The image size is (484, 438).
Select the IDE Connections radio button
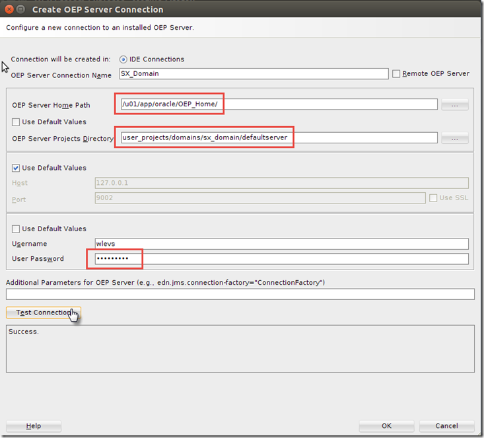click(123, 59)
